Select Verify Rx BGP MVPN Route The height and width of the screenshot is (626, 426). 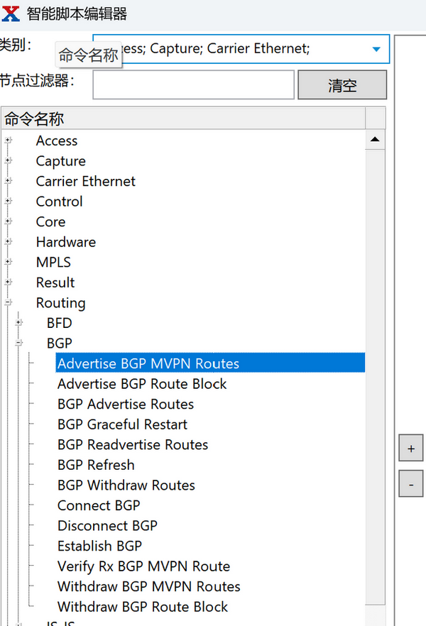tap(143, 566)
